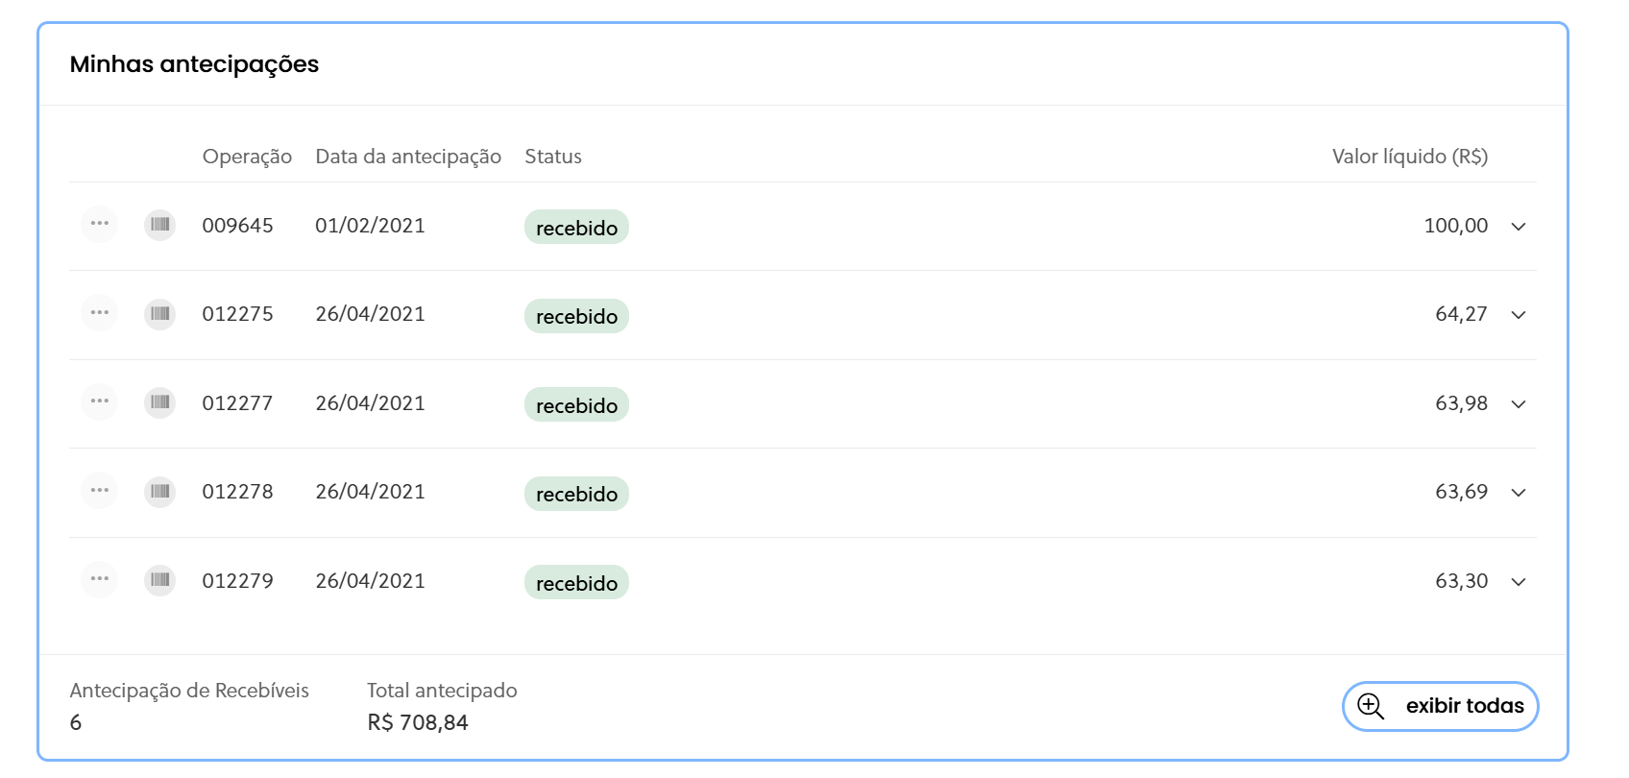Expand the row with value 64,27
Image resolution: width=1629 pixels, height=778 pixels.
click(x=1519, y=315)
